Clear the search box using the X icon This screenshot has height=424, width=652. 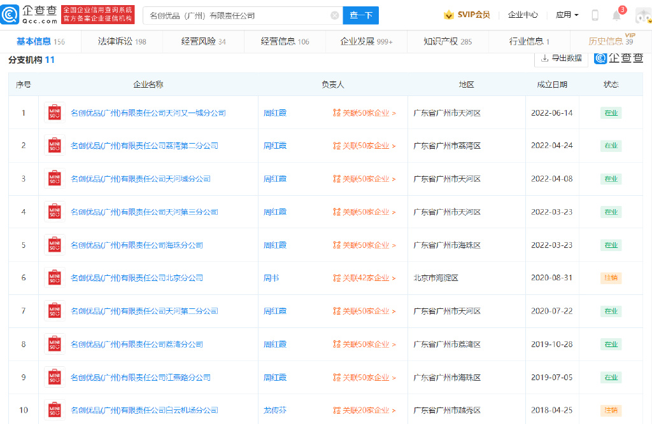click(334, 15)
